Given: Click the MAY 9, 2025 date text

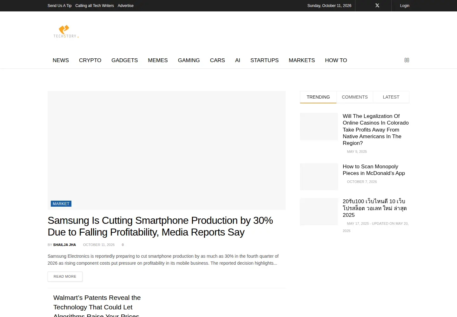Looking at the screenshot, I should coord(357,152).
